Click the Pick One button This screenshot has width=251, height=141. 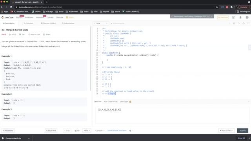(x=51, y=130)
